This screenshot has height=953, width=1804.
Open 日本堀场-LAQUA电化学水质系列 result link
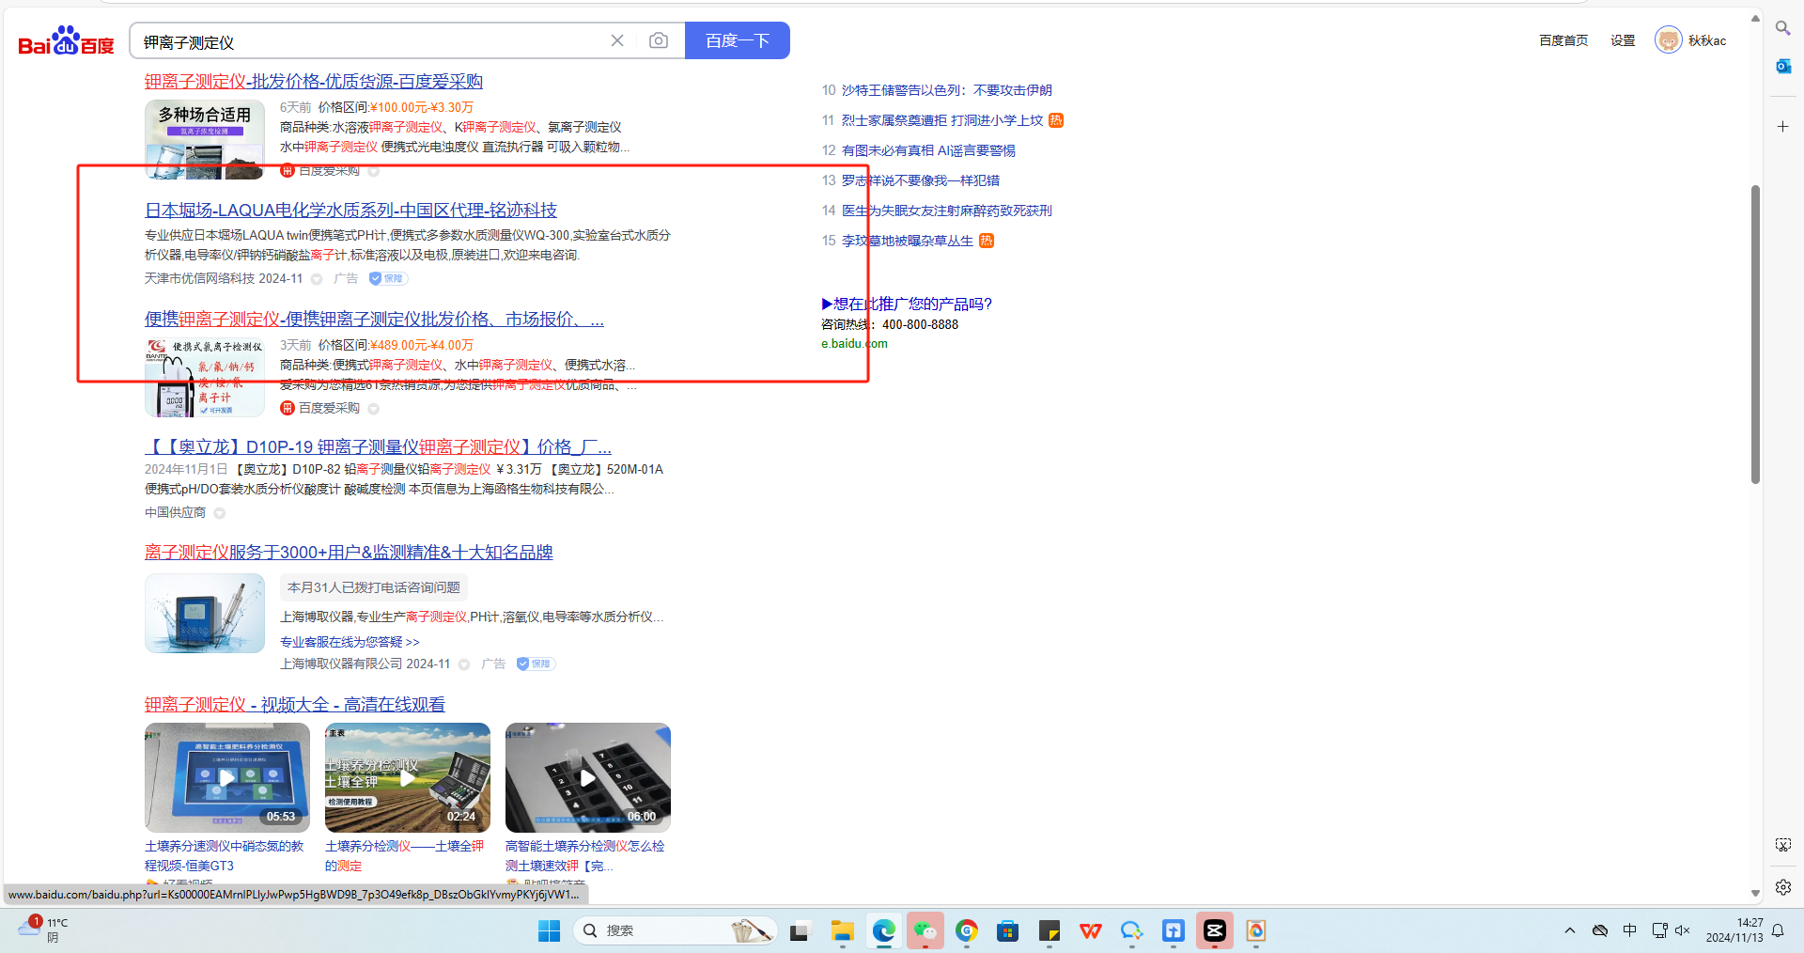pyautogui.click(x=350, y=210)
